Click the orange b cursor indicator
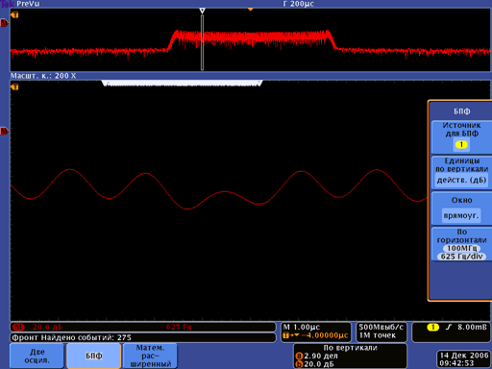This screenshot has width=492, height=369. [299, 364]
